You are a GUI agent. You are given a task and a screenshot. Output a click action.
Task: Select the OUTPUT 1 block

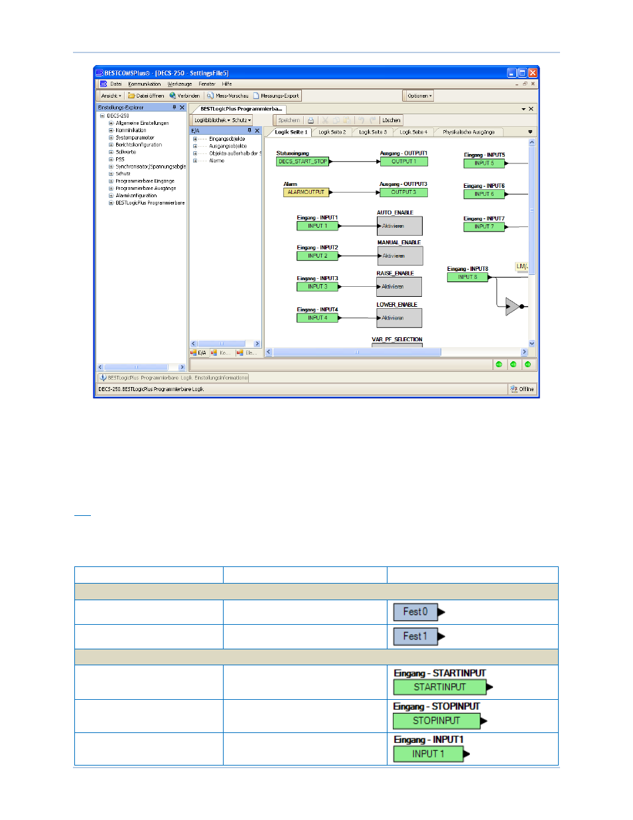coord(403,161)
